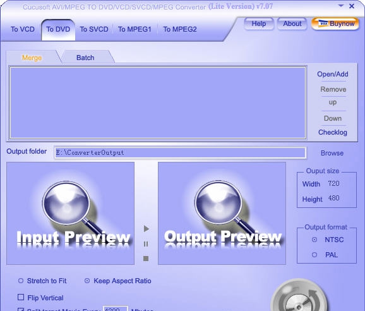The width and height of the screenshot is (365, 311).
Task: Click Remove to delete selected file
Action: coord(333,89)
